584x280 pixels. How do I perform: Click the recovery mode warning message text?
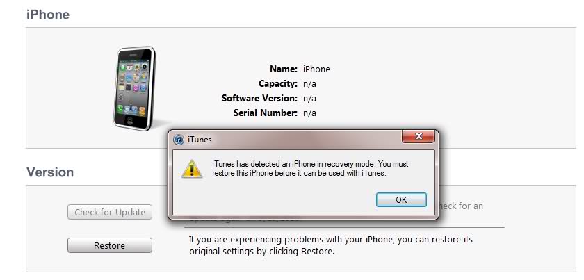310,168
